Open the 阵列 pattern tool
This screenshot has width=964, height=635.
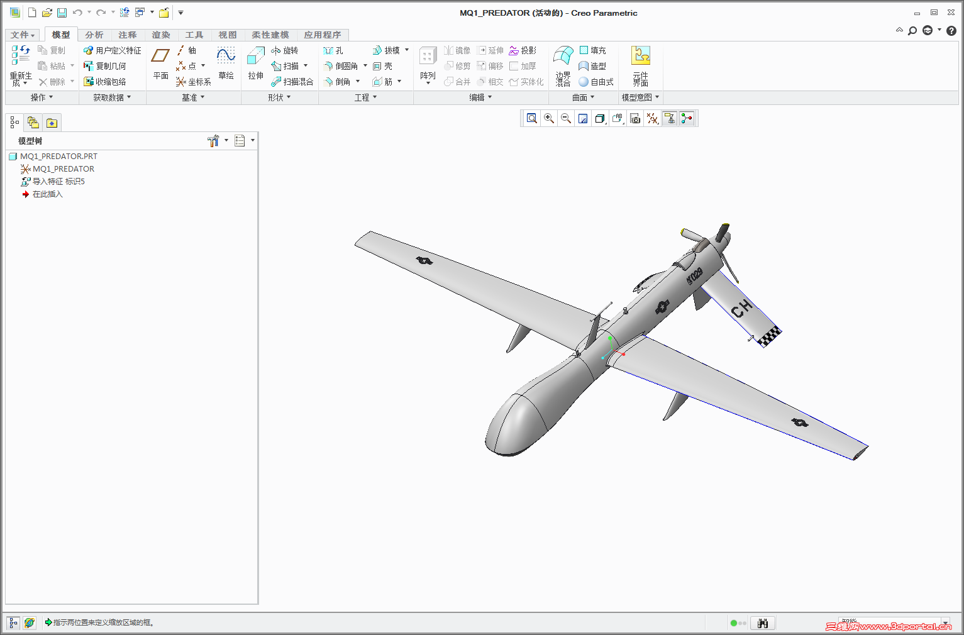[x=428, y=65]
